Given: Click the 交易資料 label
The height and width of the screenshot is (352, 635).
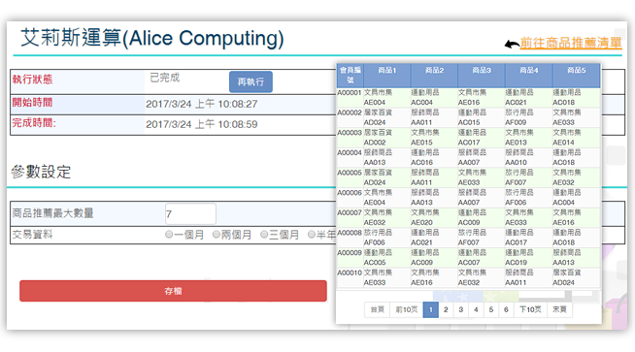Looking at the screenshot, I should pos(32,235).
